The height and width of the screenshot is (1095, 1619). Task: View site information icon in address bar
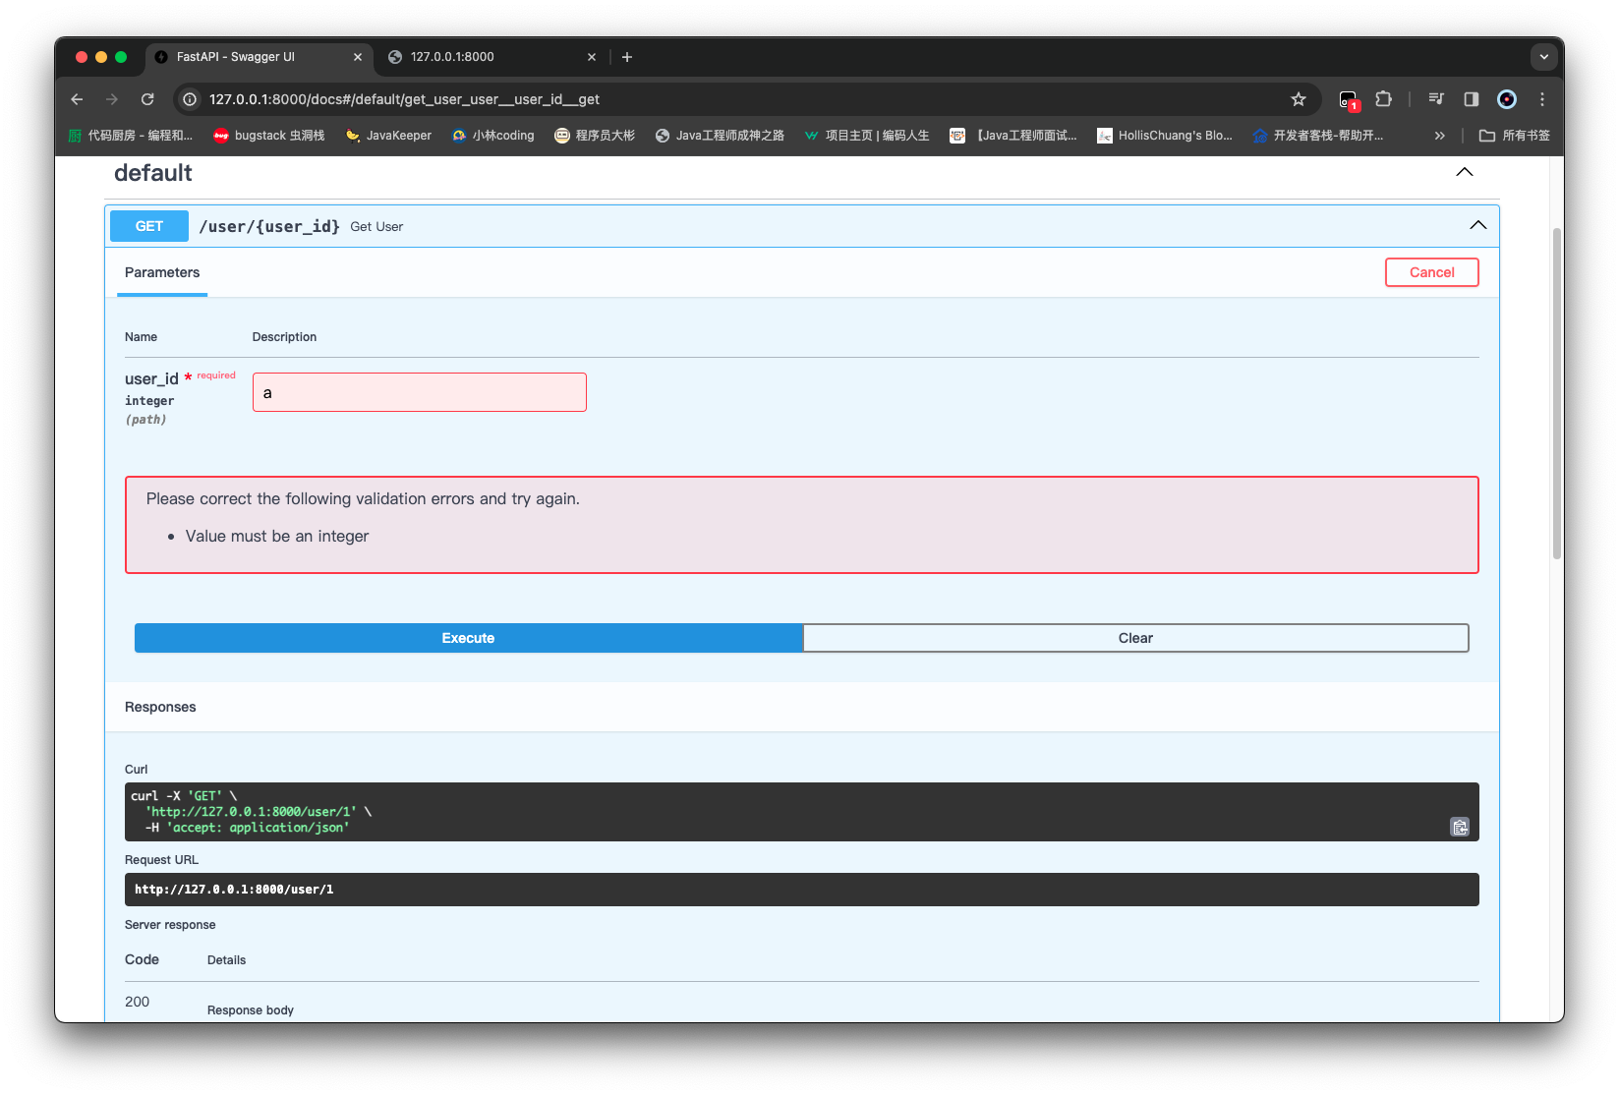pyautogui.click(x=190, y=99)
